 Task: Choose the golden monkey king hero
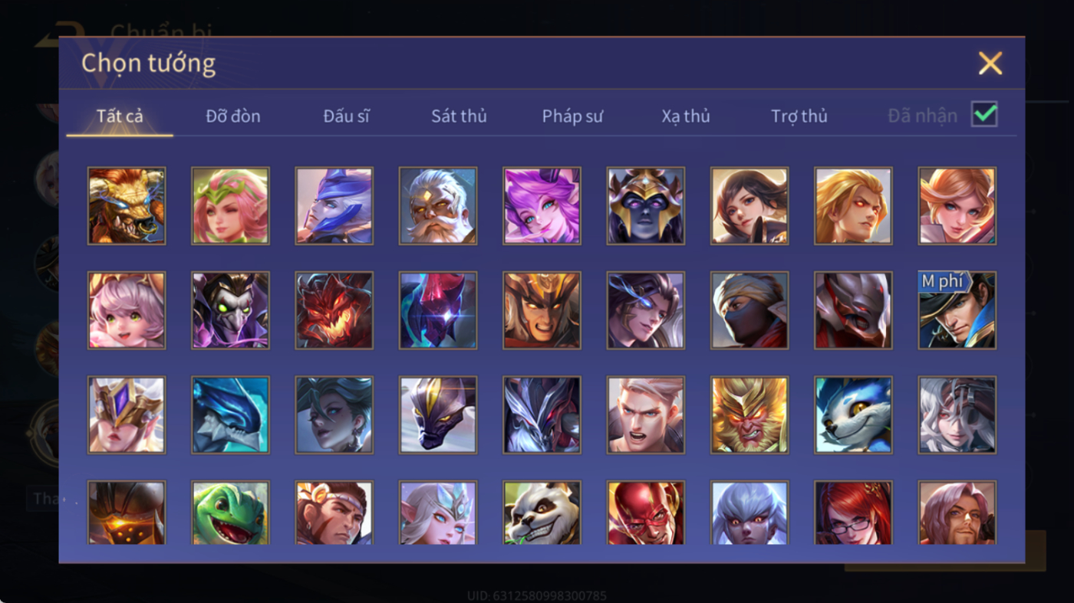[x=749, y=415]
